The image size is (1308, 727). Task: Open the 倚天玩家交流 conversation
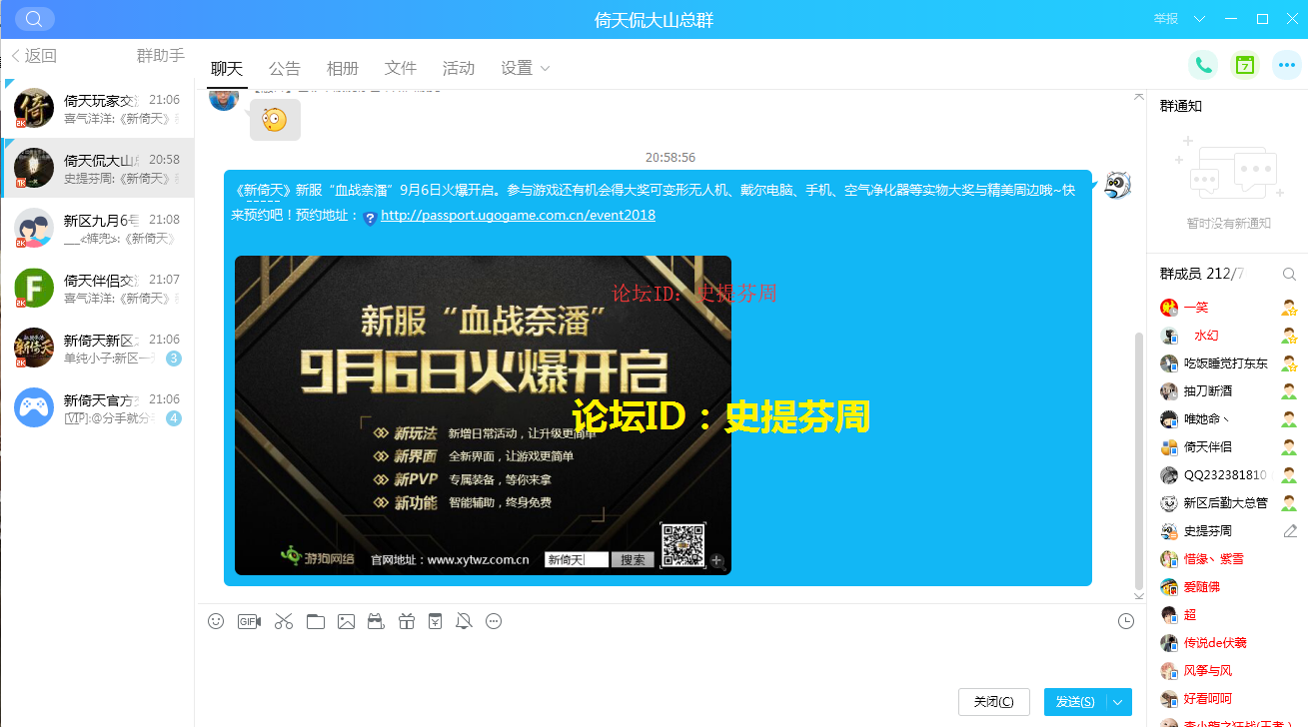point(97,108)
